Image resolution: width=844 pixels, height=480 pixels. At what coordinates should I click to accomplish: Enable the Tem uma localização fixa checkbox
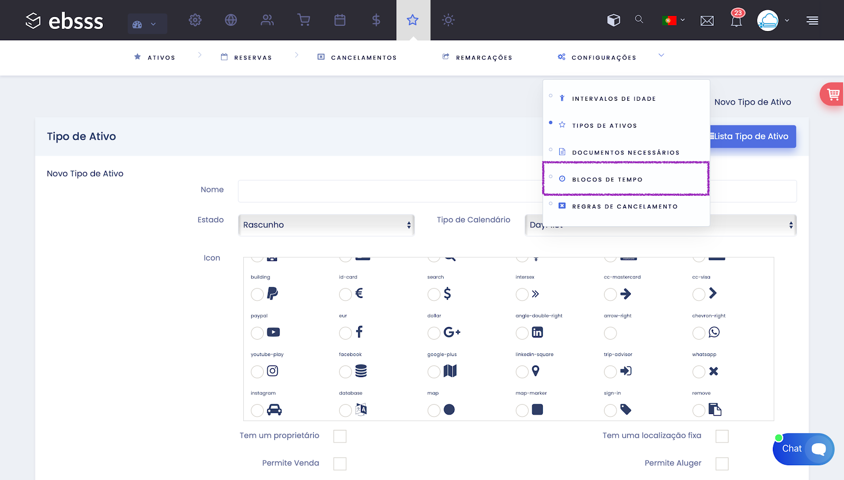coord(722,436)
